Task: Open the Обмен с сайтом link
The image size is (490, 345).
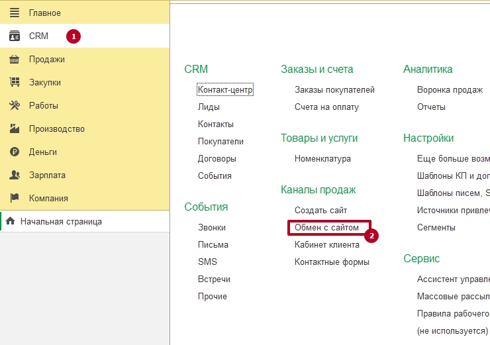Action: click(x=326, y=227)
